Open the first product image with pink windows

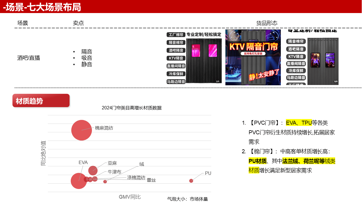[x=194, y=58]
